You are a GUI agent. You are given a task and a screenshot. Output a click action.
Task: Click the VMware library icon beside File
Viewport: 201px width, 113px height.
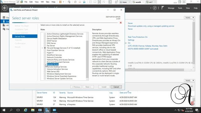point(22,2)
